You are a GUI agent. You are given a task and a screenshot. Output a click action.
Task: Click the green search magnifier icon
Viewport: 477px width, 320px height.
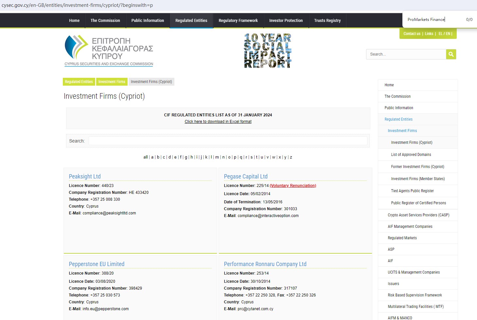(451, 54)
